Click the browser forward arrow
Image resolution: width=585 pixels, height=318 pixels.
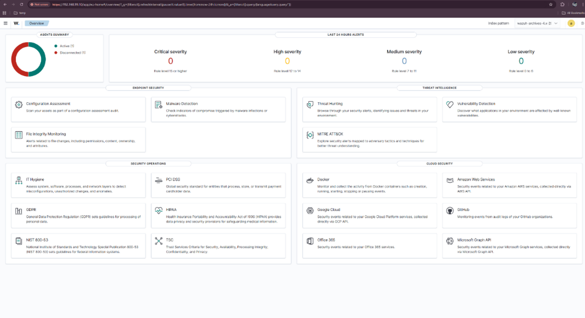(13, 4)
